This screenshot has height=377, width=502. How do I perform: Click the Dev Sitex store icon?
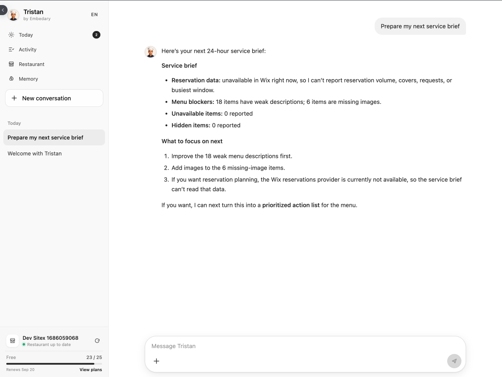[13, 341]
